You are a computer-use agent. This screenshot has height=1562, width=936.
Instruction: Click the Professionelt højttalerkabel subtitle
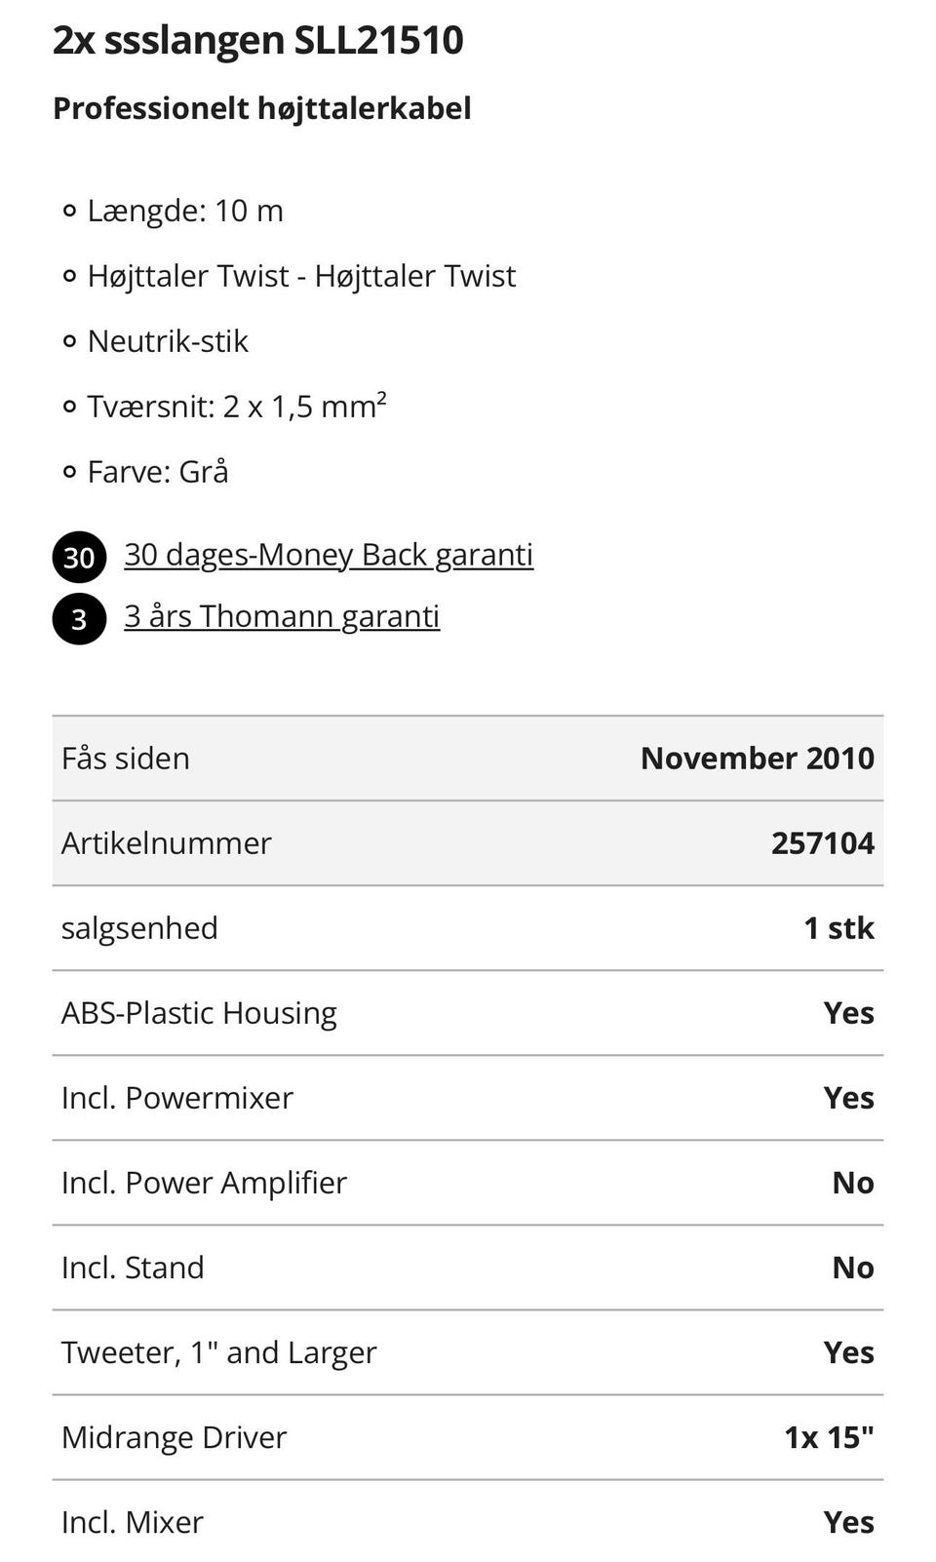point(262,108)
